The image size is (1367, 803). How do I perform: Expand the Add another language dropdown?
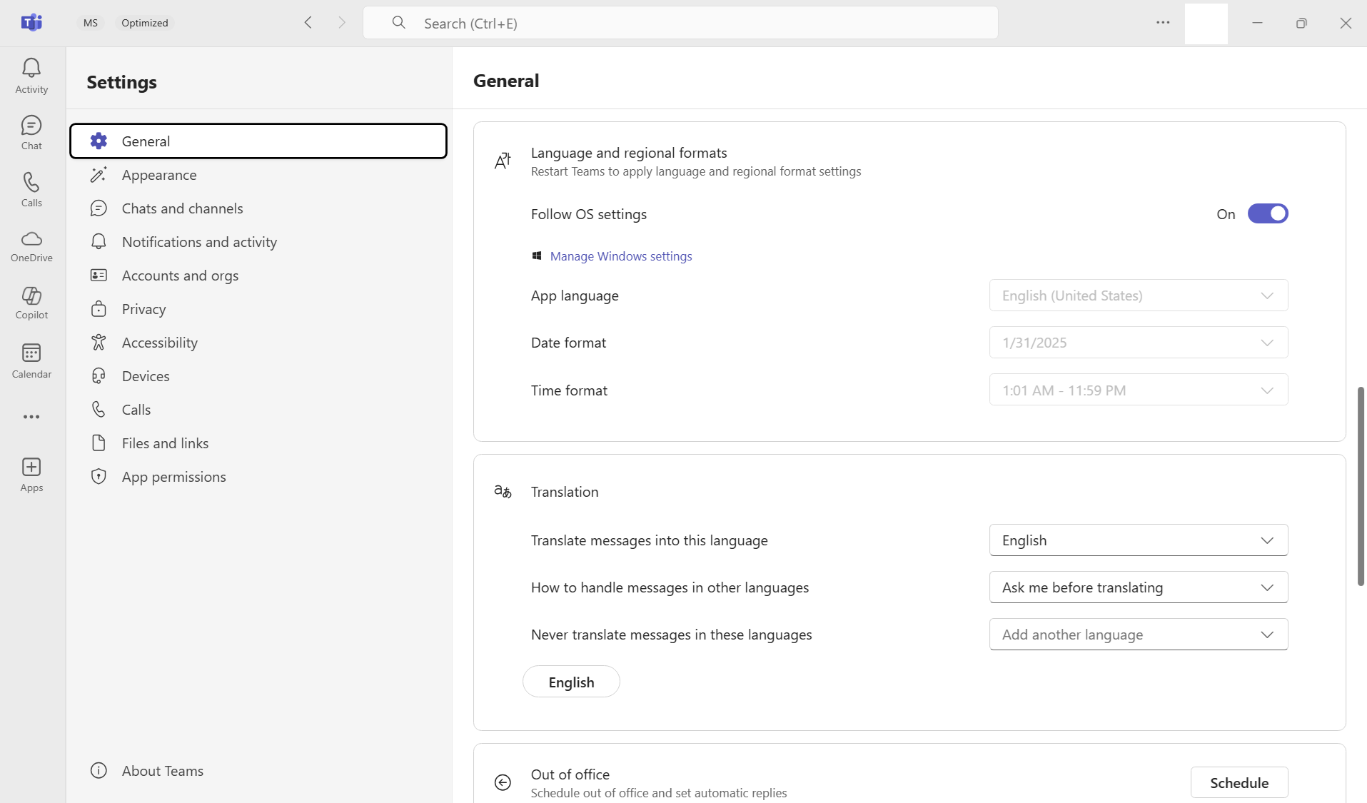point(1139,635)
